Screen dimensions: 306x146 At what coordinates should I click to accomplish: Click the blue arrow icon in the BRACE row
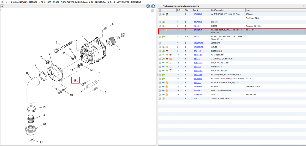pyautogui.click(x=163, y=26)
